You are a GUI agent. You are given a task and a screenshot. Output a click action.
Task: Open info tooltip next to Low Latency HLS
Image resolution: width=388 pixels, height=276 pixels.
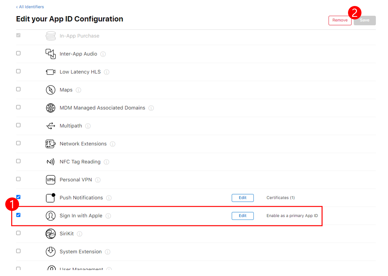107,72
